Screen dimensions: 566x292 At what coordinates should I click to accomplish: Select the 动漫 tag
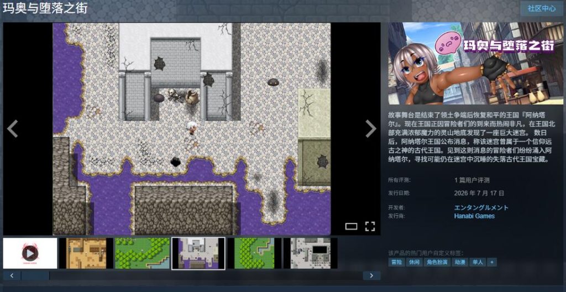[460, 262]
